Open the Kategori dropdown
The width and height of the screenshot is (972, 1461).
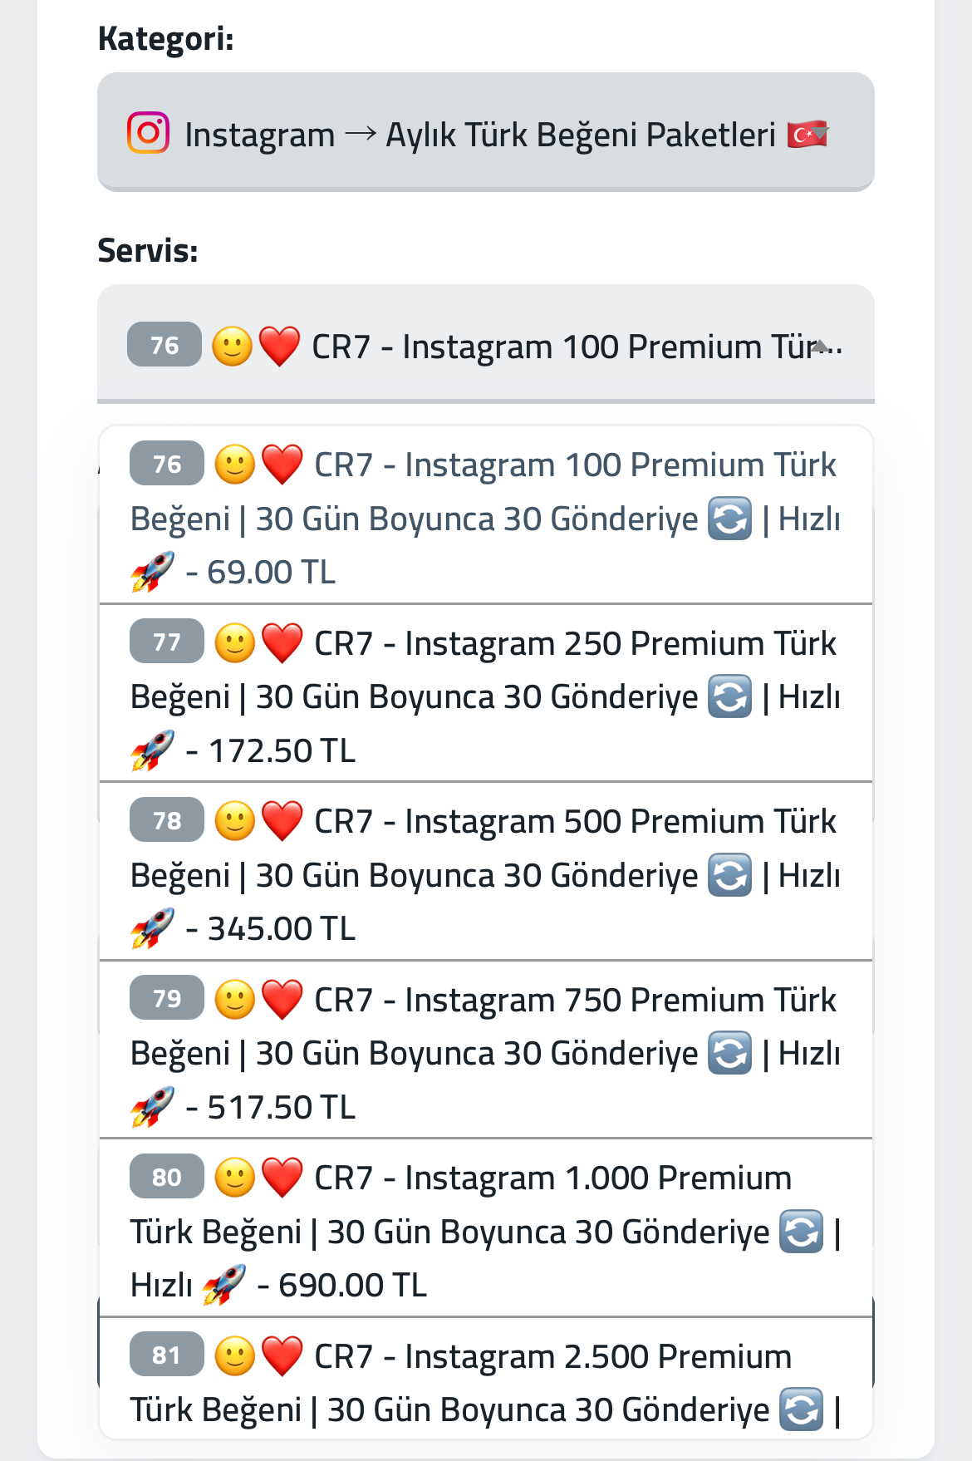486,132
